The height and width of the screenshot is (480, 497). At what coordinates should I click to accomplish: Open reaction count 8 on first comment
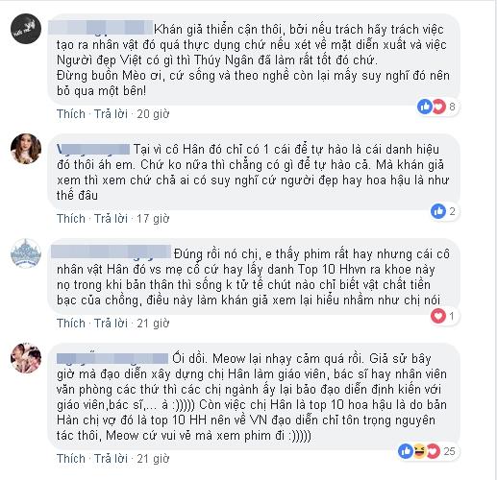point(452,107)
